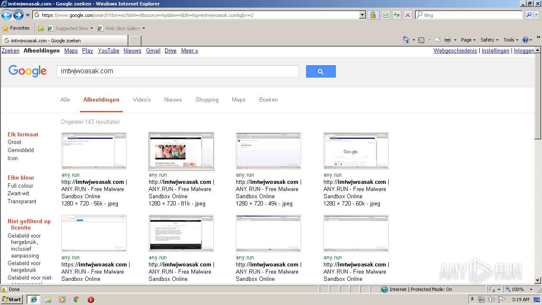The image size is (542, 305).
Task: Click the Windows Media Player taskbar icon
Action: click(62, 299)
